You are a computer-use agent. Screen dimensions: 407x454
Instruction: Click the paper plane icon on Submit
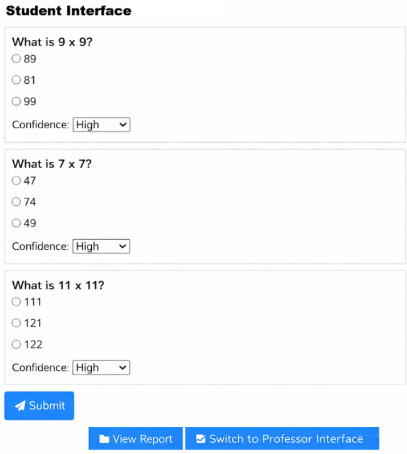(20, 406)
